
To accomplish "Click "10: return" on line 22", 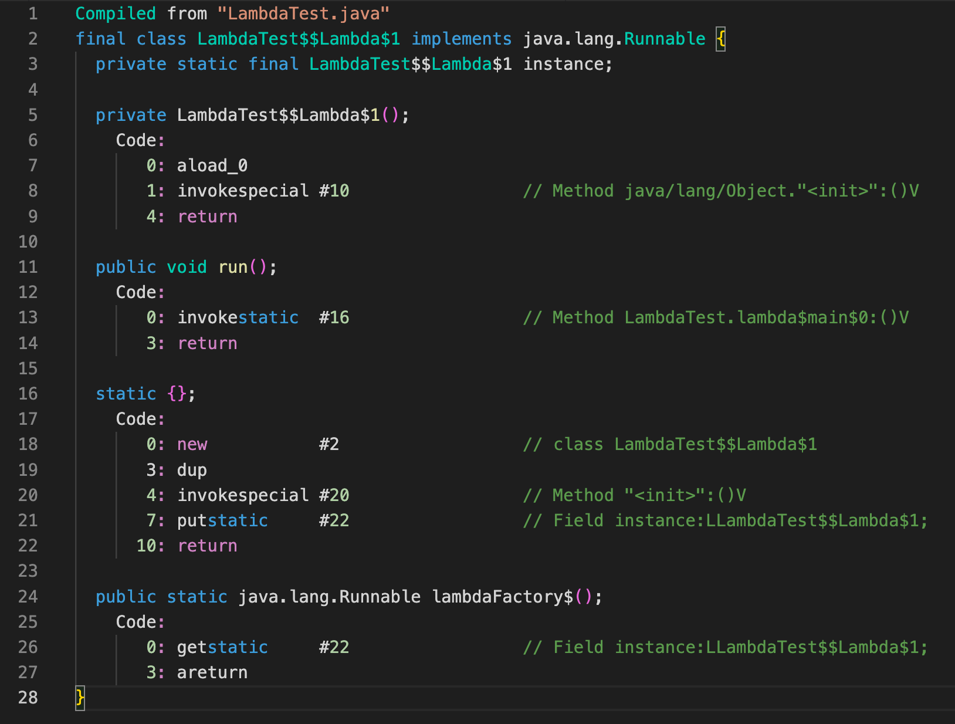I will point(187,546).
